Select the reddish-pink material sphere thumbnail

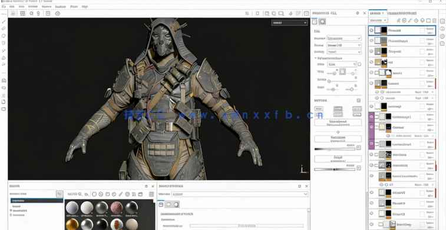pos(116,208)
